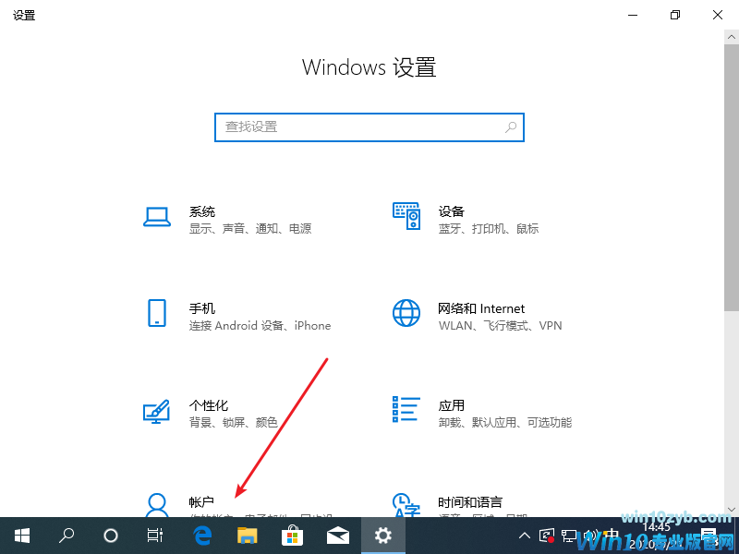Screen dimensions: 739x554
Task: Expand the hidden tray icons chevron
Action: click(x=524, y=536)
